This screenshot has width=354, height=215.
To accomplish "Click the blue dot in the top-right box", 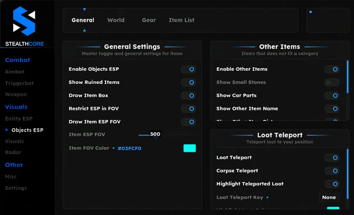I will 311,12.
